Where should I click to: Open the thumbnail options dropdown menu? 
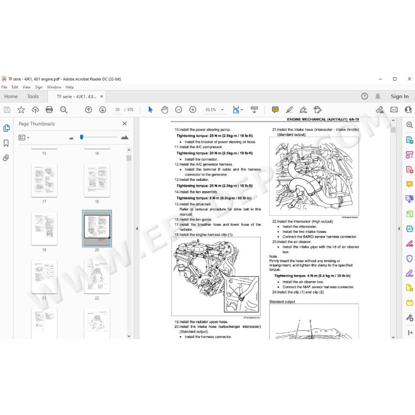(24, 138)
